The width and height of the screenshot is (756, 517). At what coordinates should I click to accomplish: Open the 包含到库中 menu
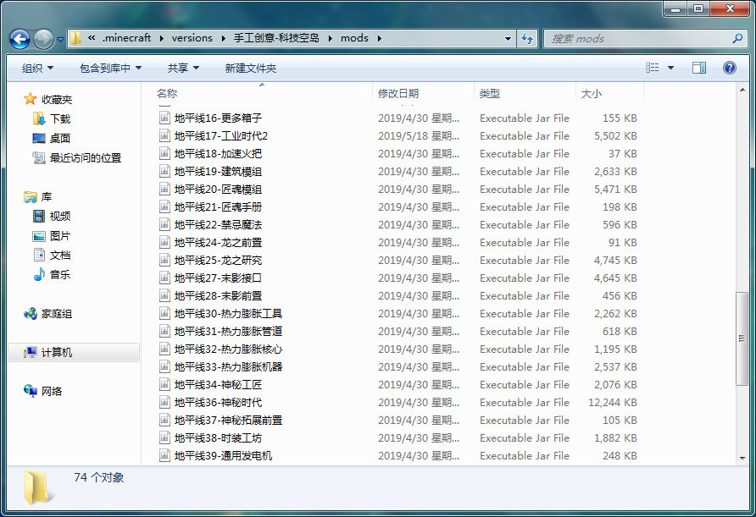110,68
